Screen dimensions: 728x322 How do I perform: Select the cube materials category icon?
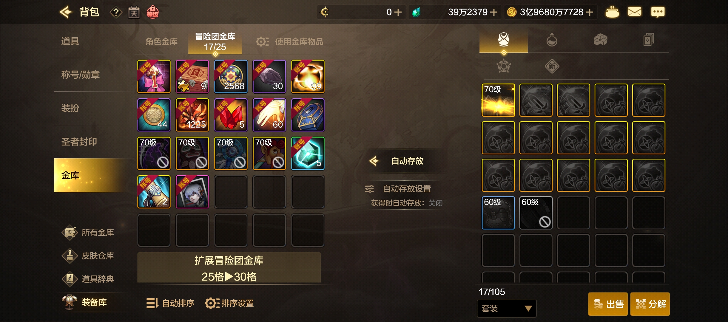click(x=600, y=40)
